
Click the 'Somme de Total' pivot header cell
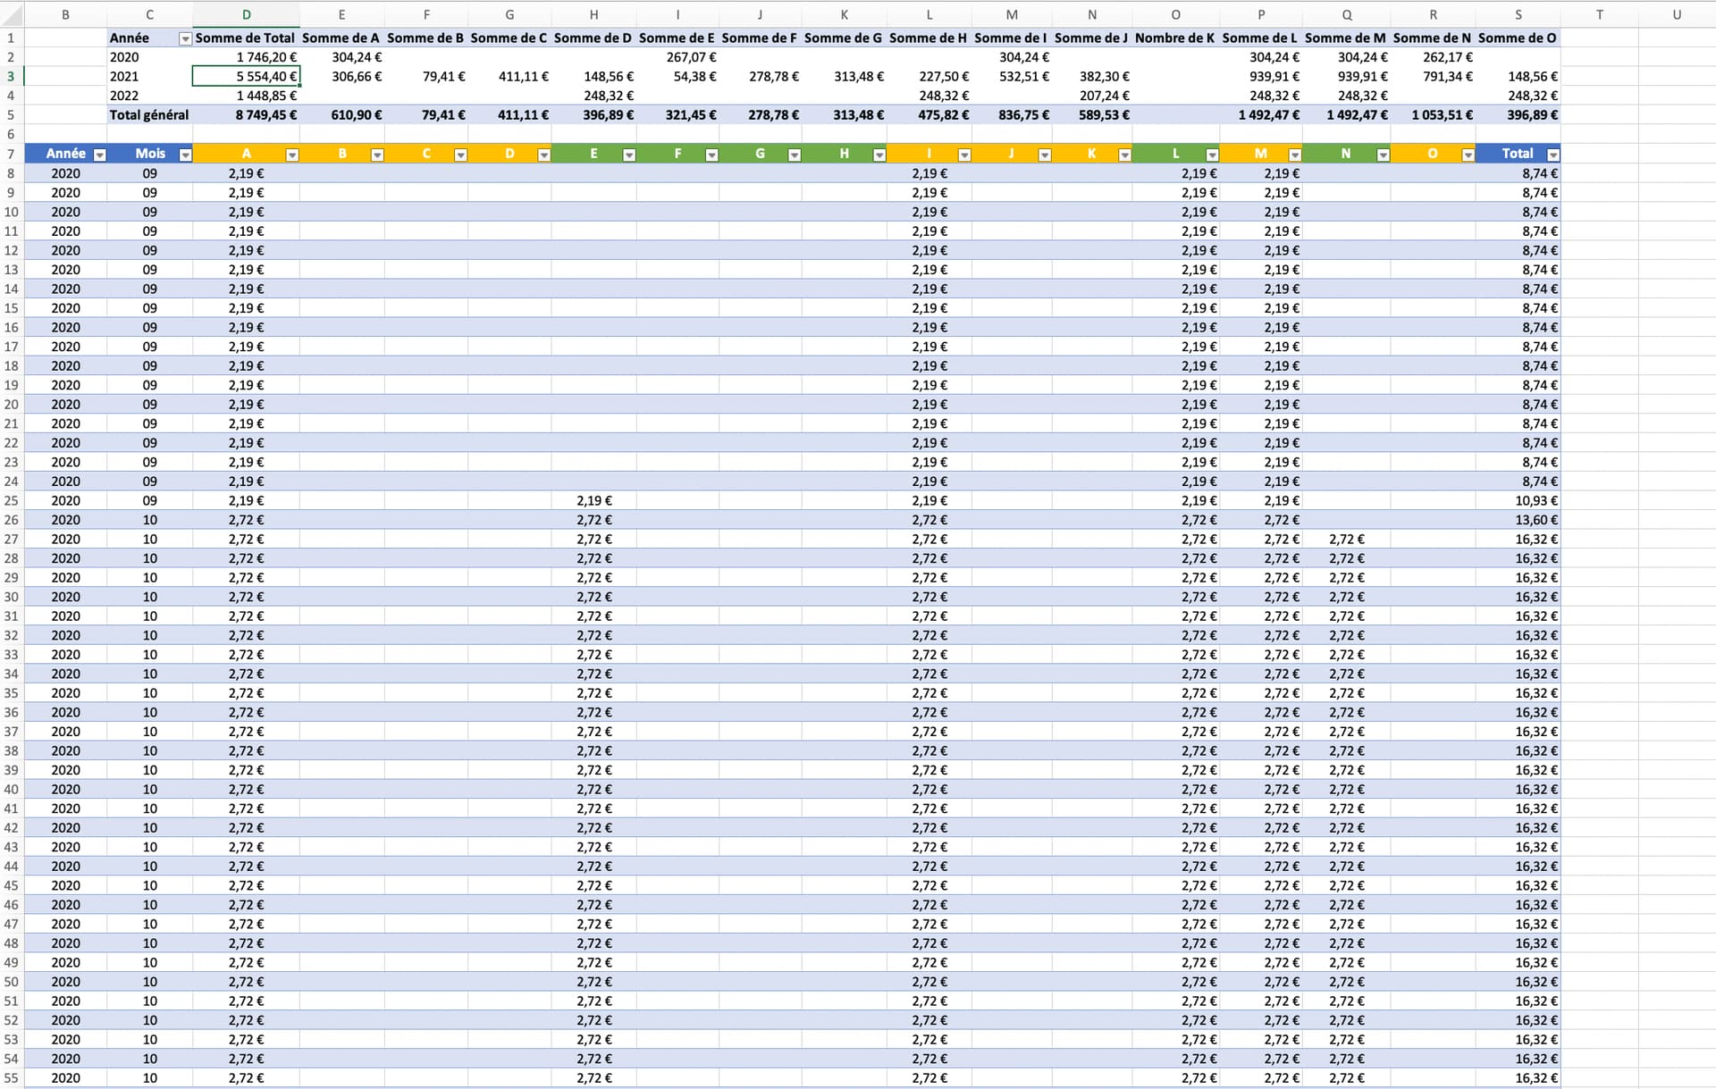click(246, 38)
